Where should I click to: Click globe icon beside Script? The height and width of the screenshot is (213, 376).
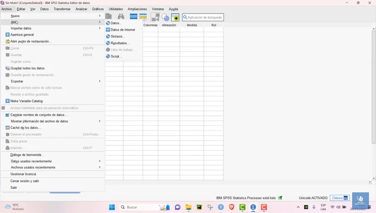click(x=108, y=56)
